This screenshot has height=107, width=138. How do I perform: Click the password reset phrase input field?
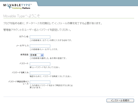coord(40,82)
